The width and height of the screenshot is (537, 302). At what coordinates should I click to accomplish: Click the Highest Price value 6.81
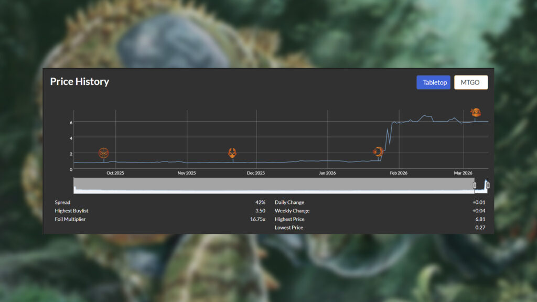coord(480,219)
